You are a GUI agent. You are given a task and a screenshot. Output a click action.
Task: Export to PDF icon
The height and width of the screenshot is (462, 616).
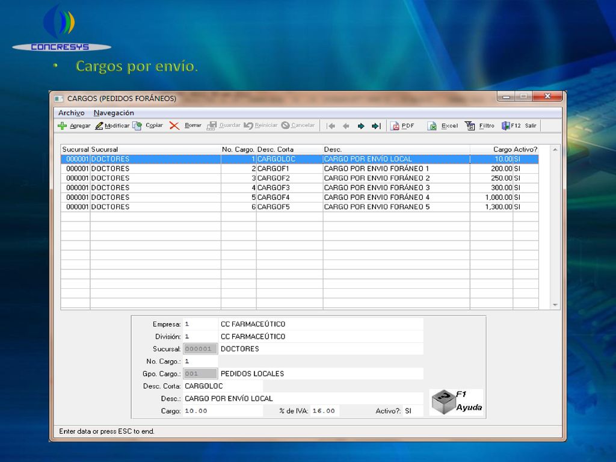pyautogui.click(x=395, y=126)
